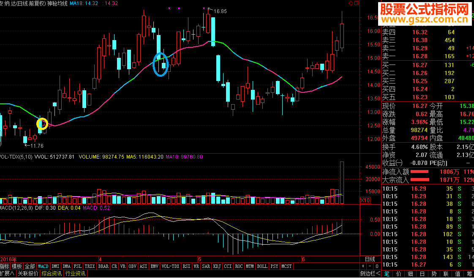
Task: Choose the ROC indicator tab
Action: (x=239, y=267)
